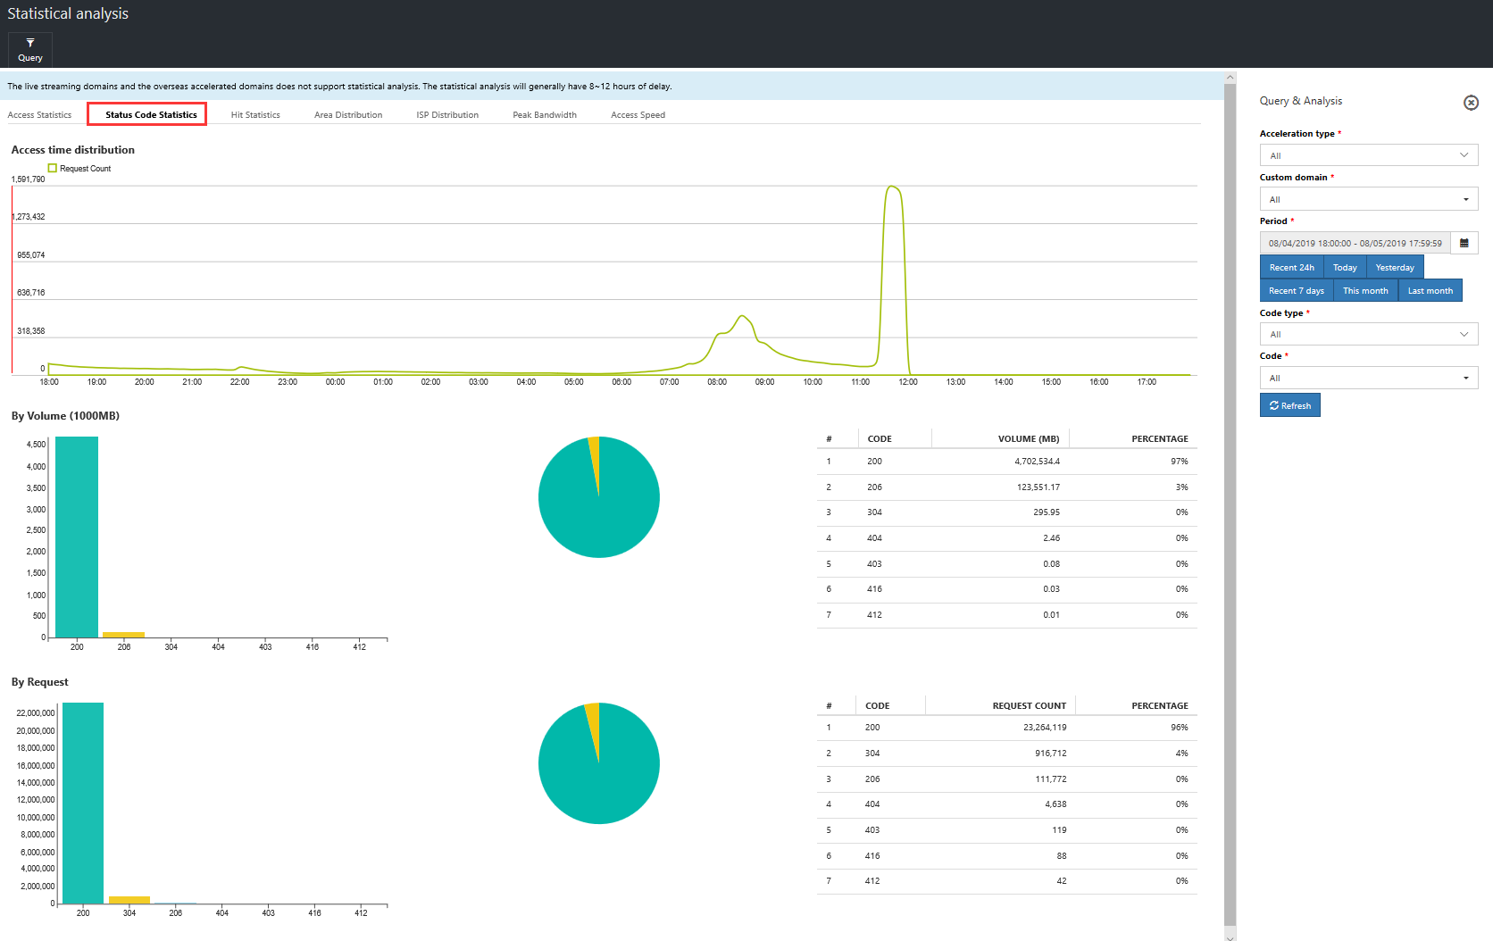This screenshot has height=941, width=1493.
Task: Select the Recent 24h period button
Action: pos(1291,267)
